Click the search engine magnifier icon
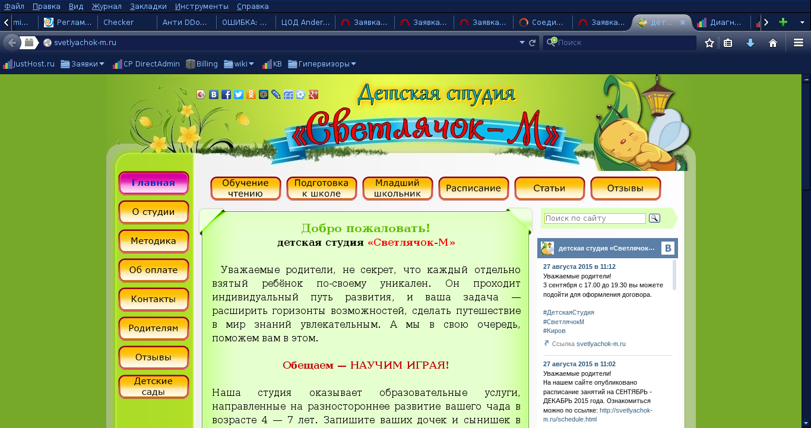This screenshot has height=428, width=811. (552, 42)
